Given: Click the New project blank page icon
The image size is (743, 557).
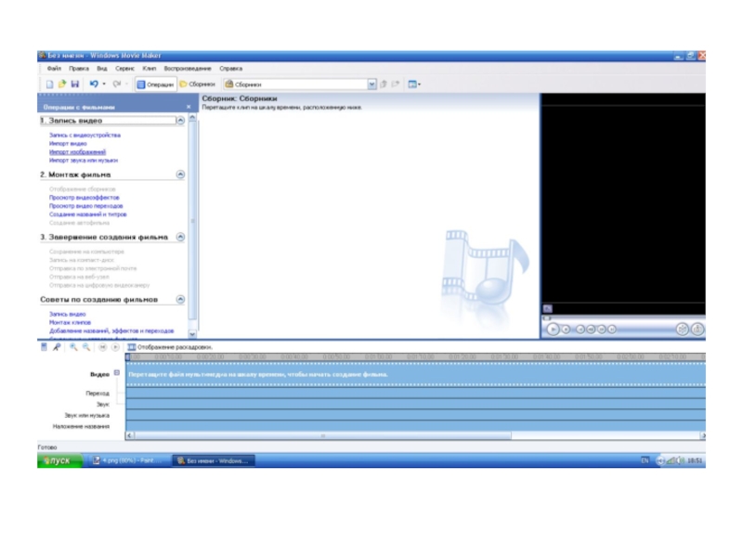Looking at the screenshot, I should pos(50,84).
